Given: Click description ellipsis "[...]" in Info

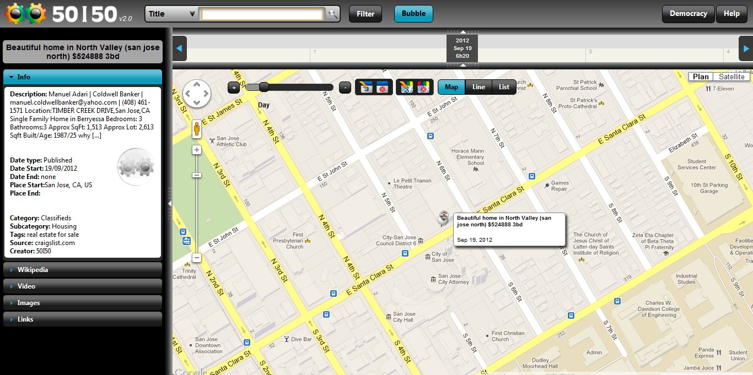Looking at the screenshot, I should click(x=96, y=135).
